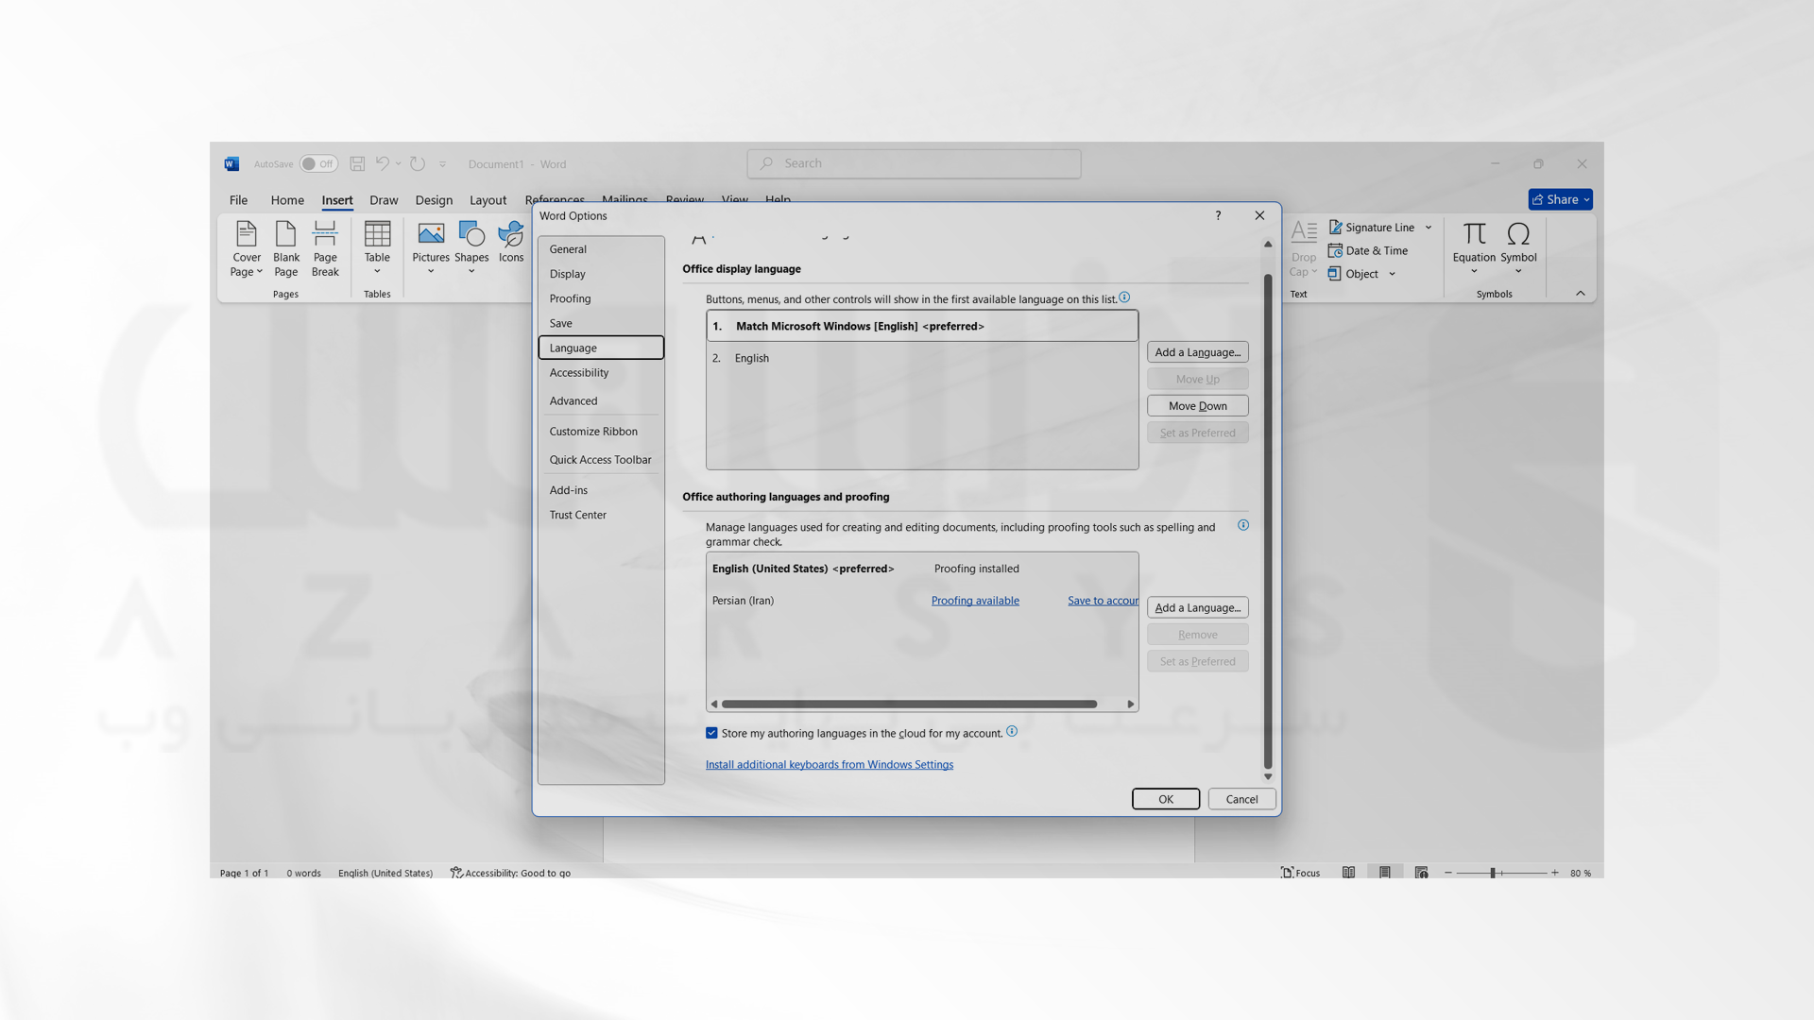
Task: Toggle Store my authoring languages in cloud
Action: click(711, 733)
